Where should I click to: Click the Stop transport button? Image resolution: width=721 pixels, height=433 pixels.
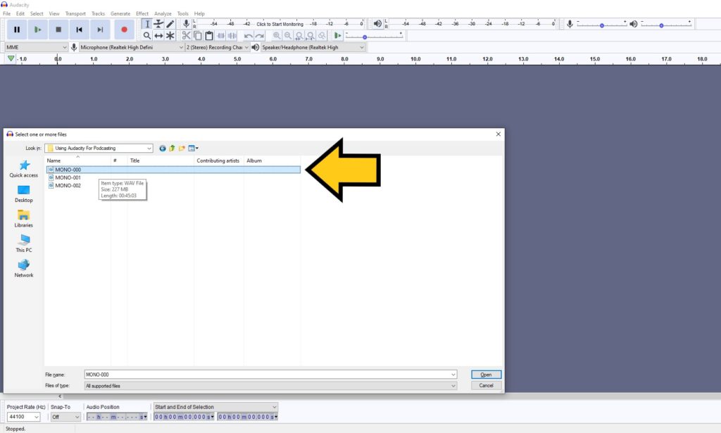tap(58, 30)
